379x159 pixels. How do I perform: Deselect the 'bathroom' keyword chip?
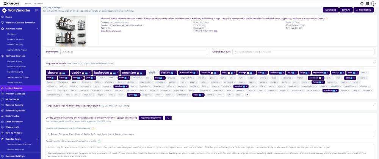tap(106, 73)
